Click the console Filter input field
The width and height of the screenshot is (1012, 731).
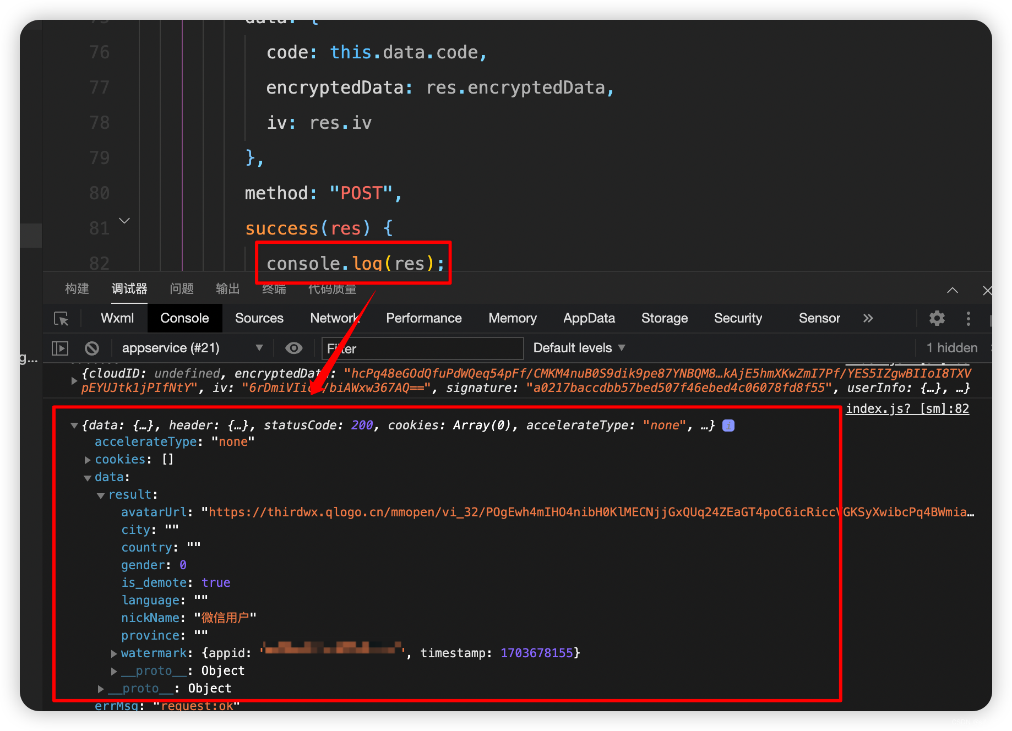pos(422,348)
